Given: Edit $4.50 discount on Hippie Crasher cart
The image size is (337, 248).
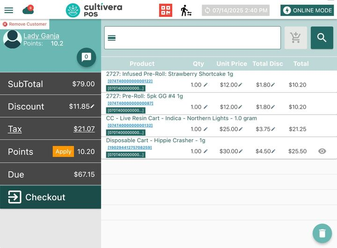Looking at the screenshot, I should tap(273, 151).
